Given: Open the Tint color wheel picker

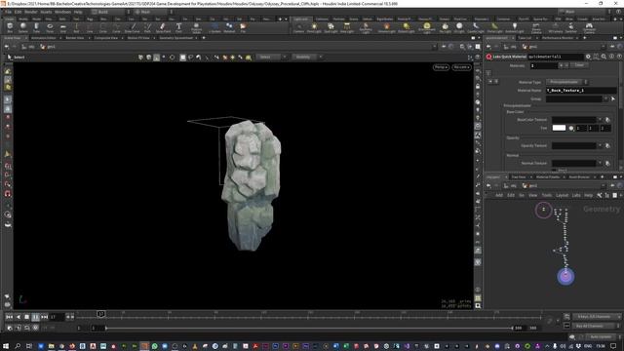Looking at the screenshot, I should pyautogui.click(x=571, y=128).
